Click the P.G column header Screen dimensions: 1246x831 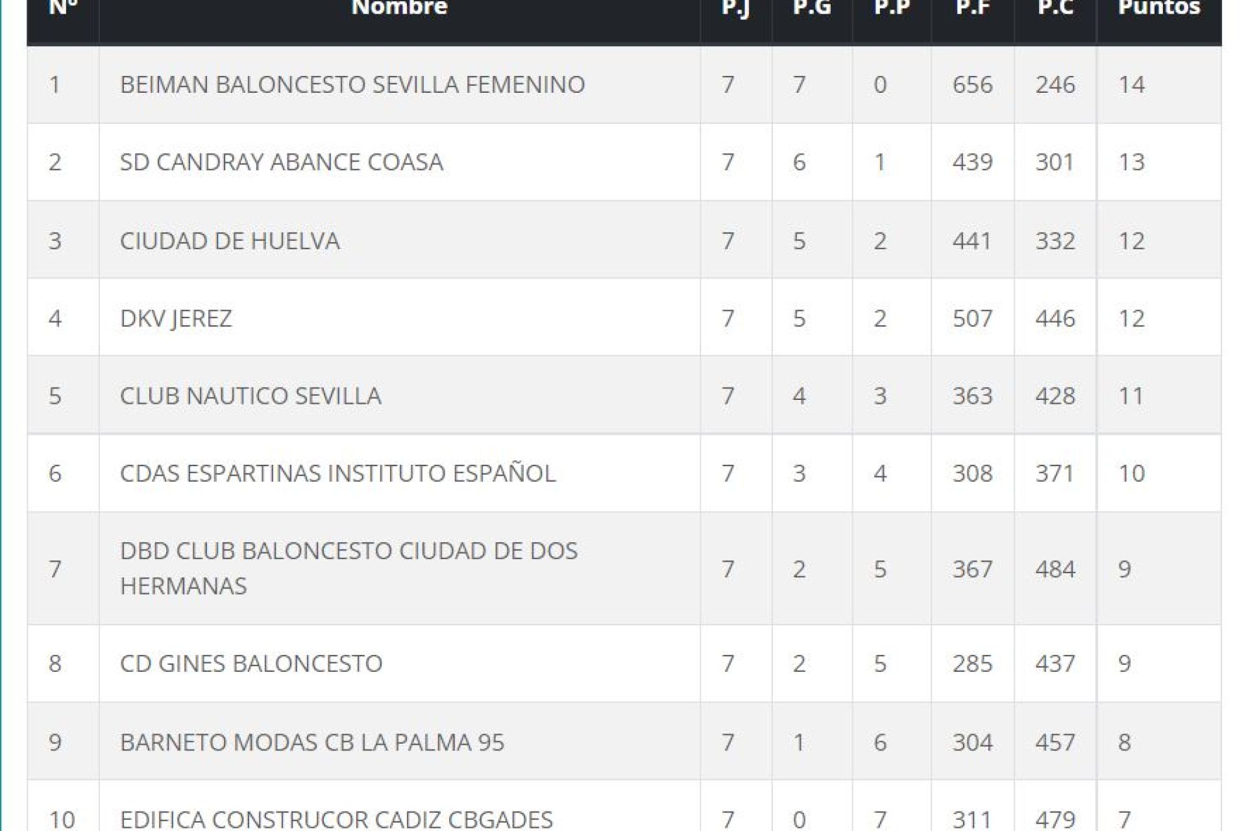pos(812,8)
